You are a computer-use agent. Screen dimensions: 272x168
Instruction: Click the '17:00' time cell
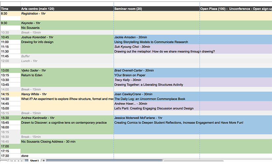point(11,146)
